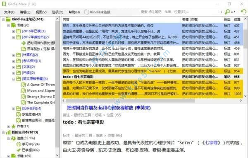Click The Complete Grimm book icon
This screenshot has width=248, height=158.
pyautogui.click(x=24, y=102)
